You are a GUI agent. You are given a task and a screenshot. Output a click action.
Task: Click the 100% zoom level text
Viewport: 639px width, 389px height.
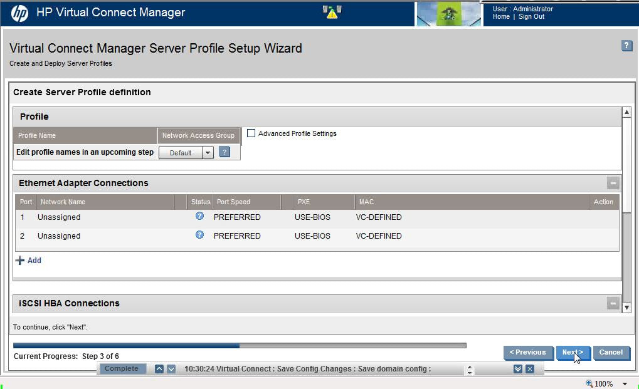click(603, 384)
